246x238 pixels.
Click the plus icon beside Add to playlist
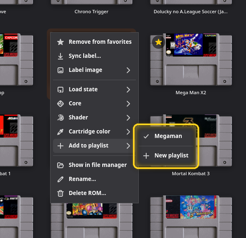tap(60, 146)
